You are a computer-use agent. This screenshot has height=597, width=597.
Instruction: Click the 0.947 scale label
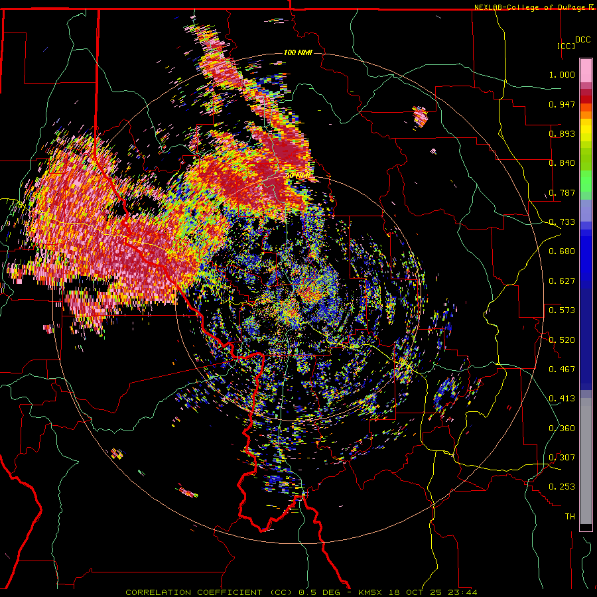[562, 104]
